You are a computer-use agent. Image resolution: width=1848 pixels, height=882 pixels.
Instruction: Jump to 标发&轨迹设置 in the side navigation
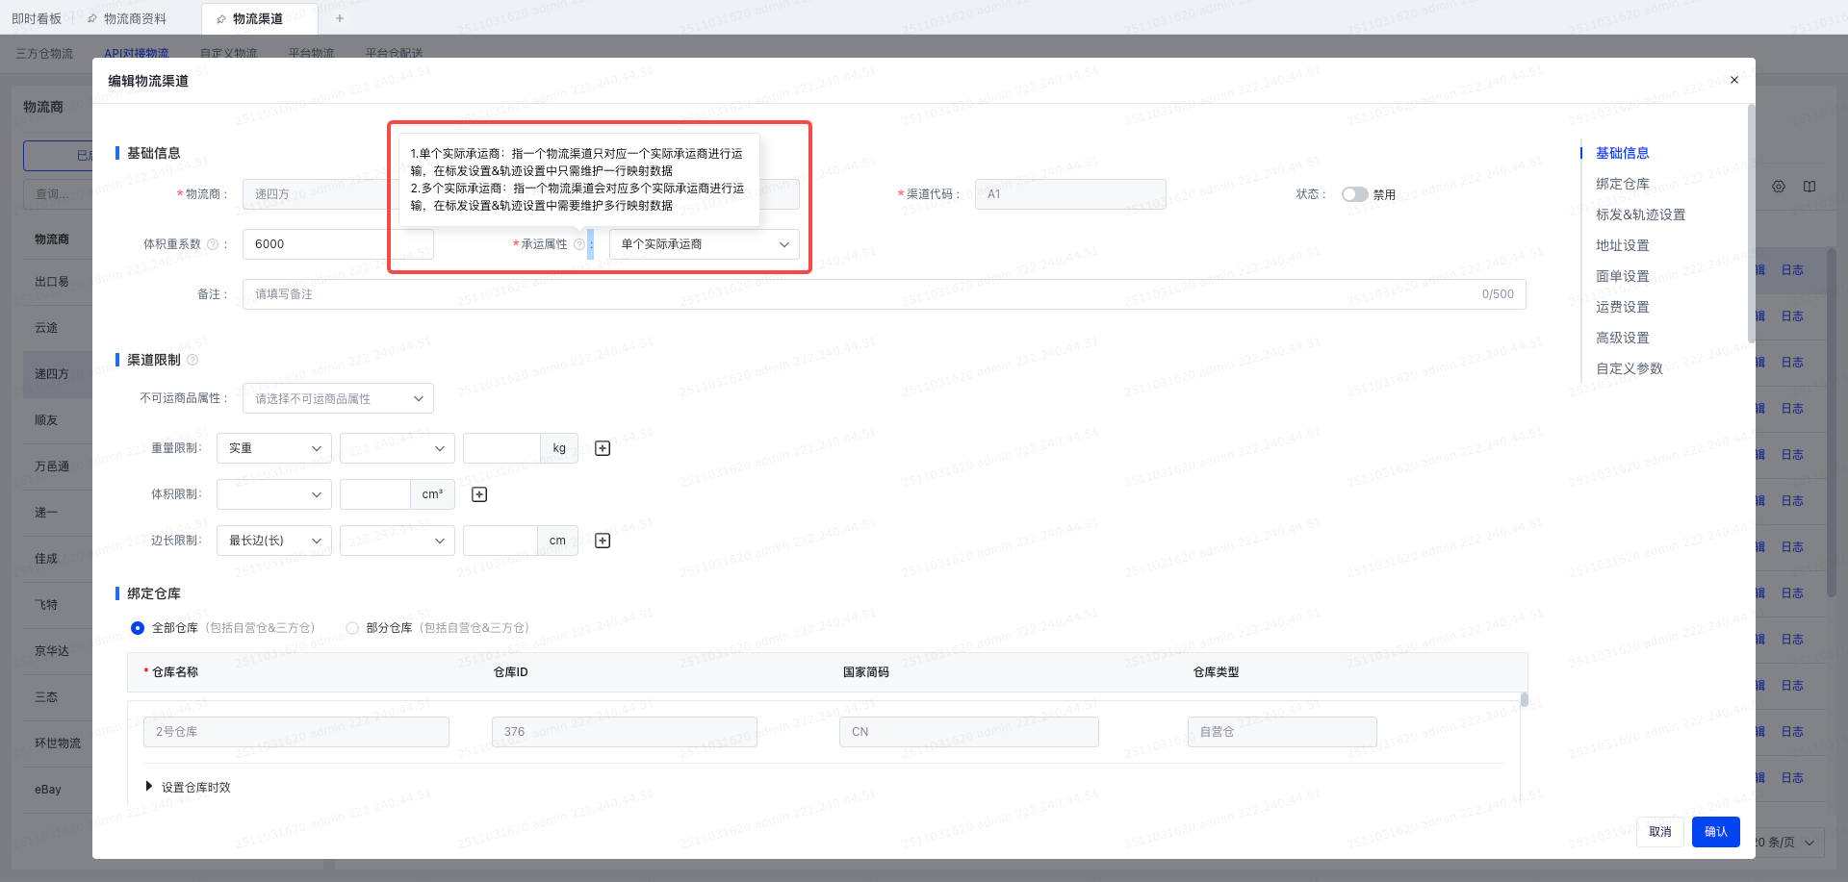point(1641,214)
